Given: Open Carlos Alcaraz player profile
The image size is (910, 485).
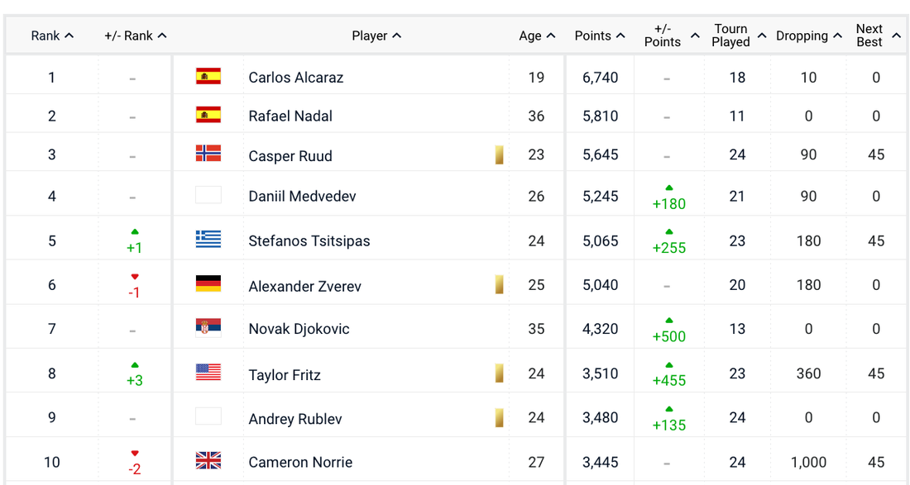Looking at the screenshot, I should tap(295, 78).
